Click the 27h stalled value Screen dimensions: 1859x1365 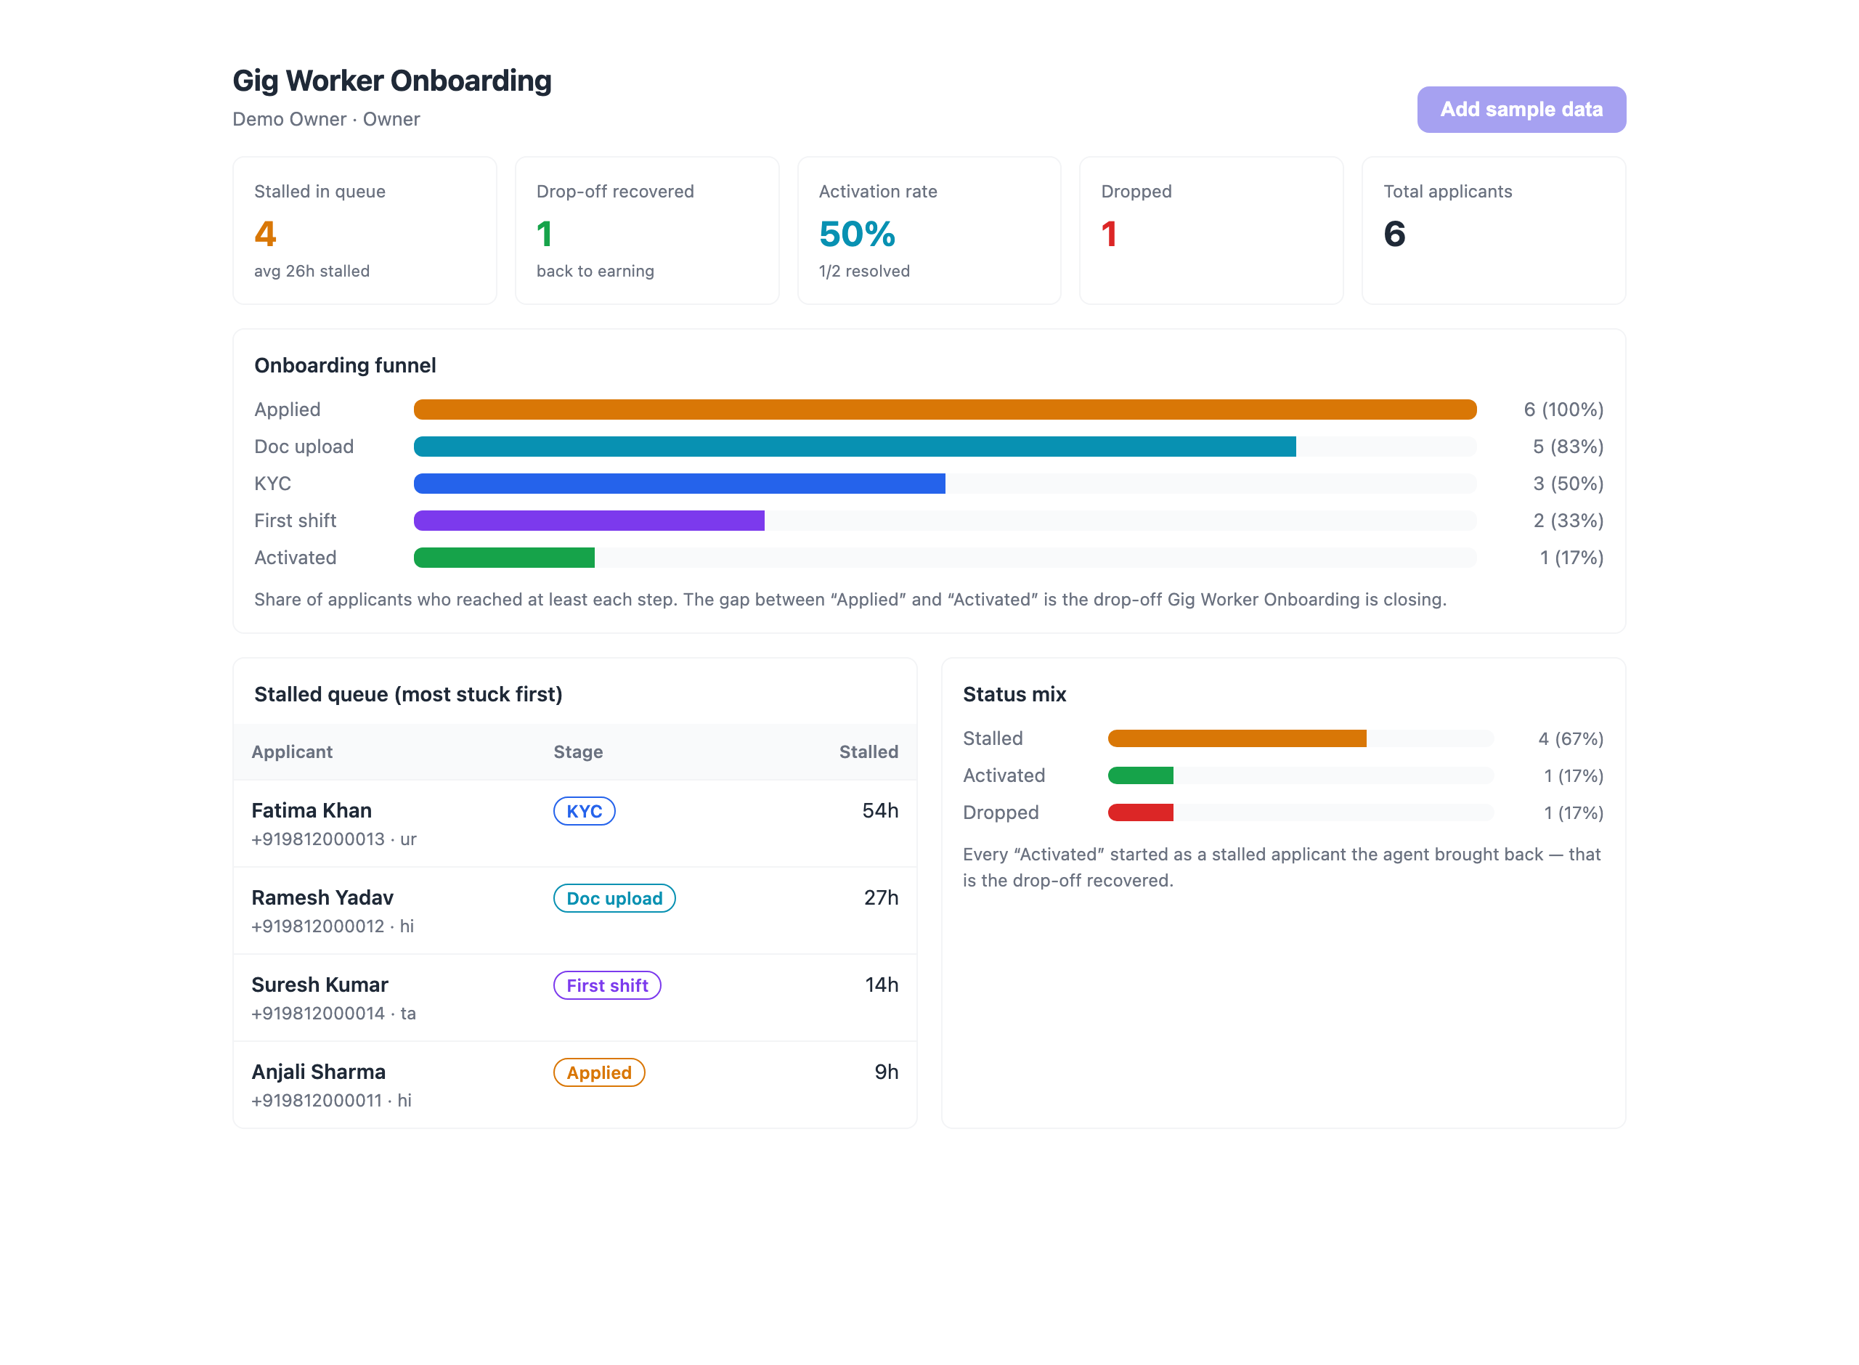pos(881,897)
